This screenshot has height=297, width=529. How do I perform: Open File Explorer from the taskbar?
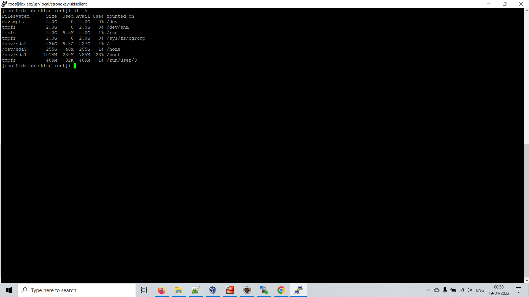(179, 290)
